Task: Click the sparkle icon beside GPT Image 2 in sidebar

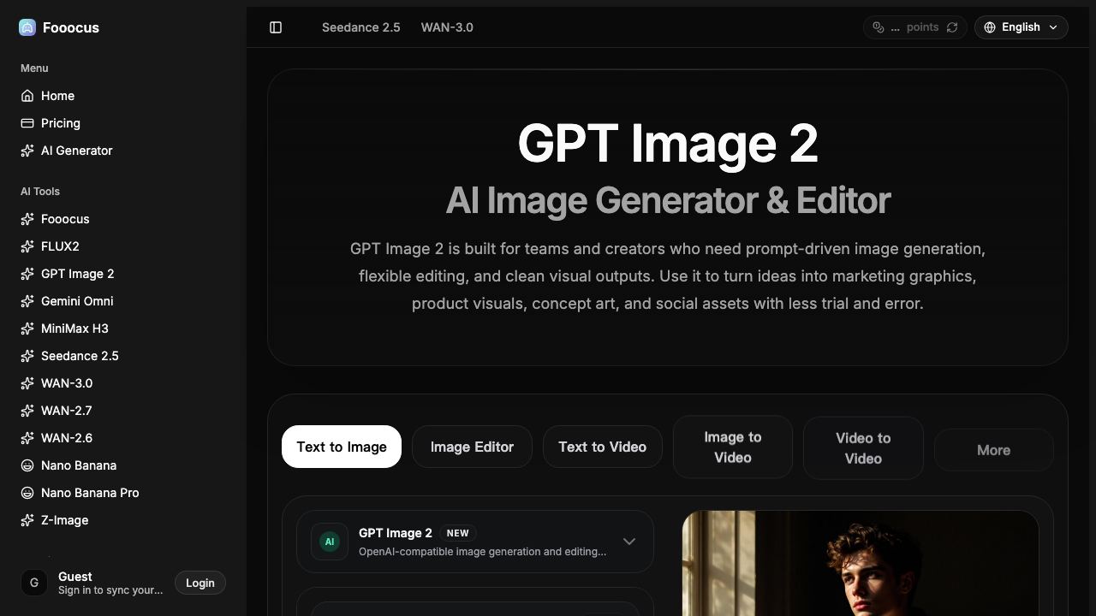Action: pyautogui.click(x=27, y=274)
